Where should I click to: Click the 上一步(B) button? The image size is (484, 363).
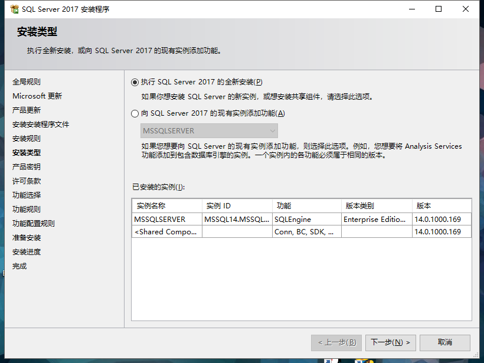[x=336, y=342]
